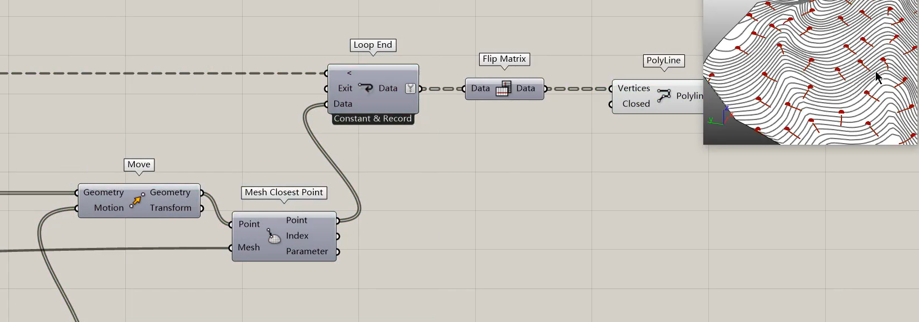This screenshot has height=322, width=919.
Task: Click the Vertices input of PolyLine
Action: click(634, 89)
